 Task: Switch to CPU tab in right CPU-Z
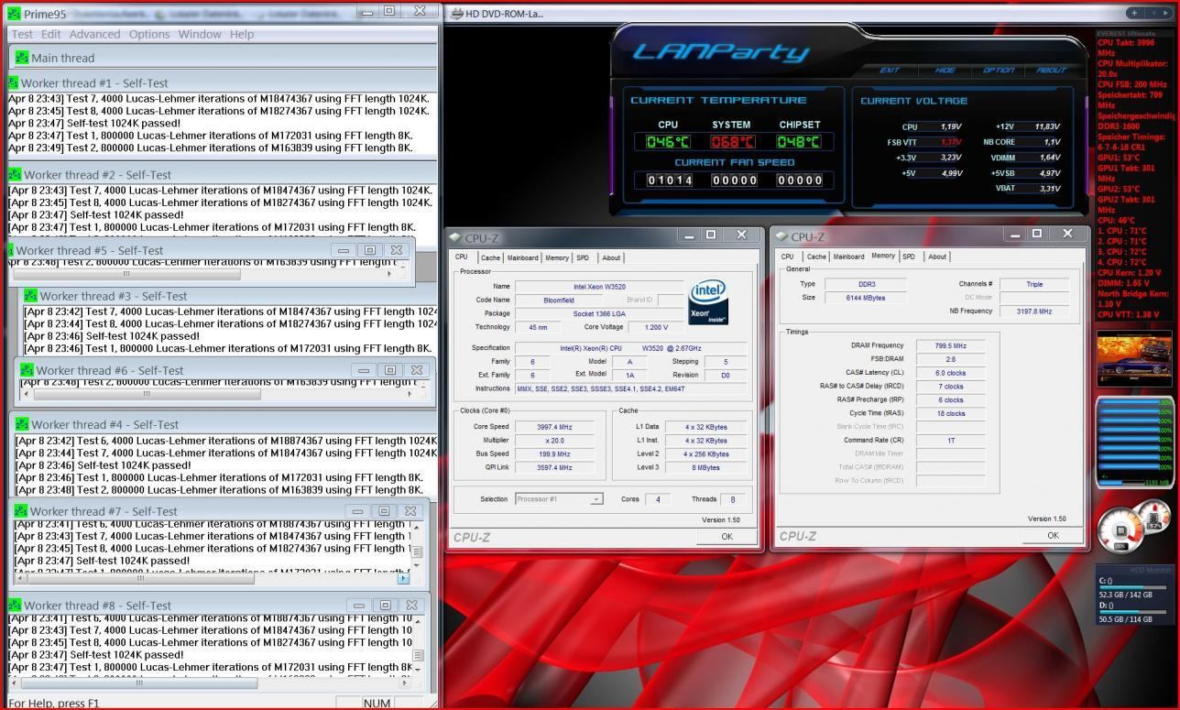(x=787, y=257)
